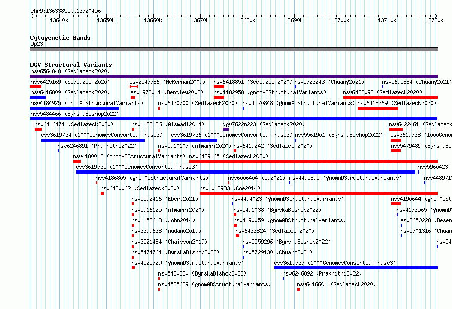Screen dimensions: 452x309
Task: Open nsv4186805 (gnomADStructuralVariants) label
Action: (152, 178)
